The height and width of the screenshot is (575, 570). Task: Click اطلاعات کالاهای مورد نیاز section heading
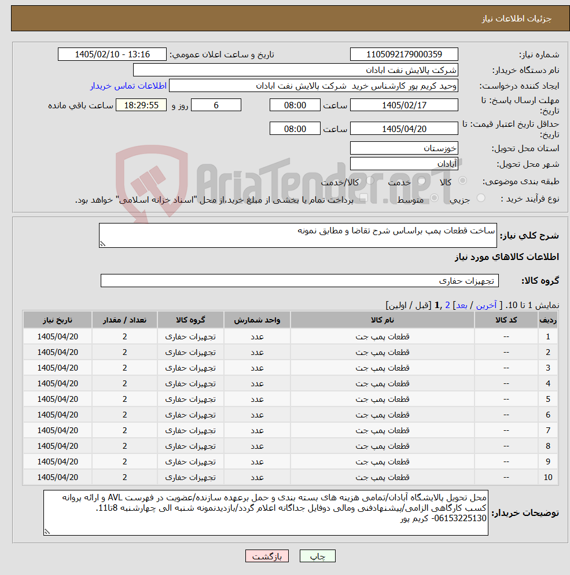[507, 257]
